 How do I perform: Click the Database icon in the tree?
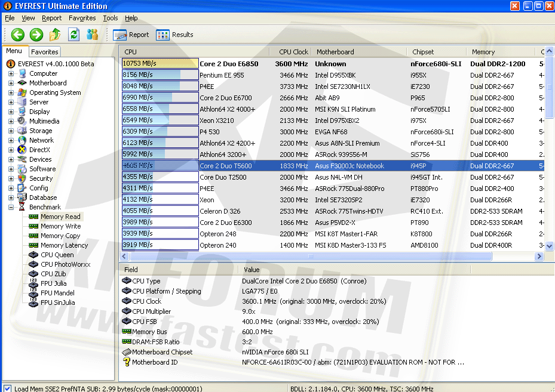click(x=22, y=197)
